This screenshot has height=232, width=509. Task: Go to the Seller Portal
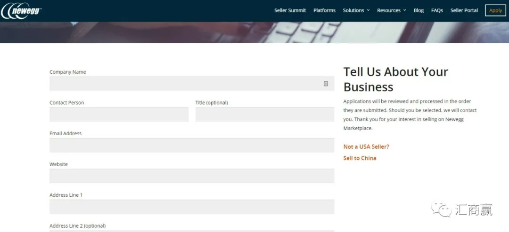click(464, 10)
